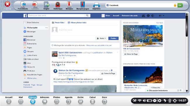190x106 pixels.
Task: Open the Retourner aux actualités à la une link
Action: [99, 45]
